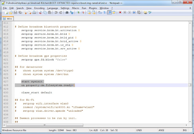
Task: Start macro recording with the red dot icon
Action: (120, 12)
